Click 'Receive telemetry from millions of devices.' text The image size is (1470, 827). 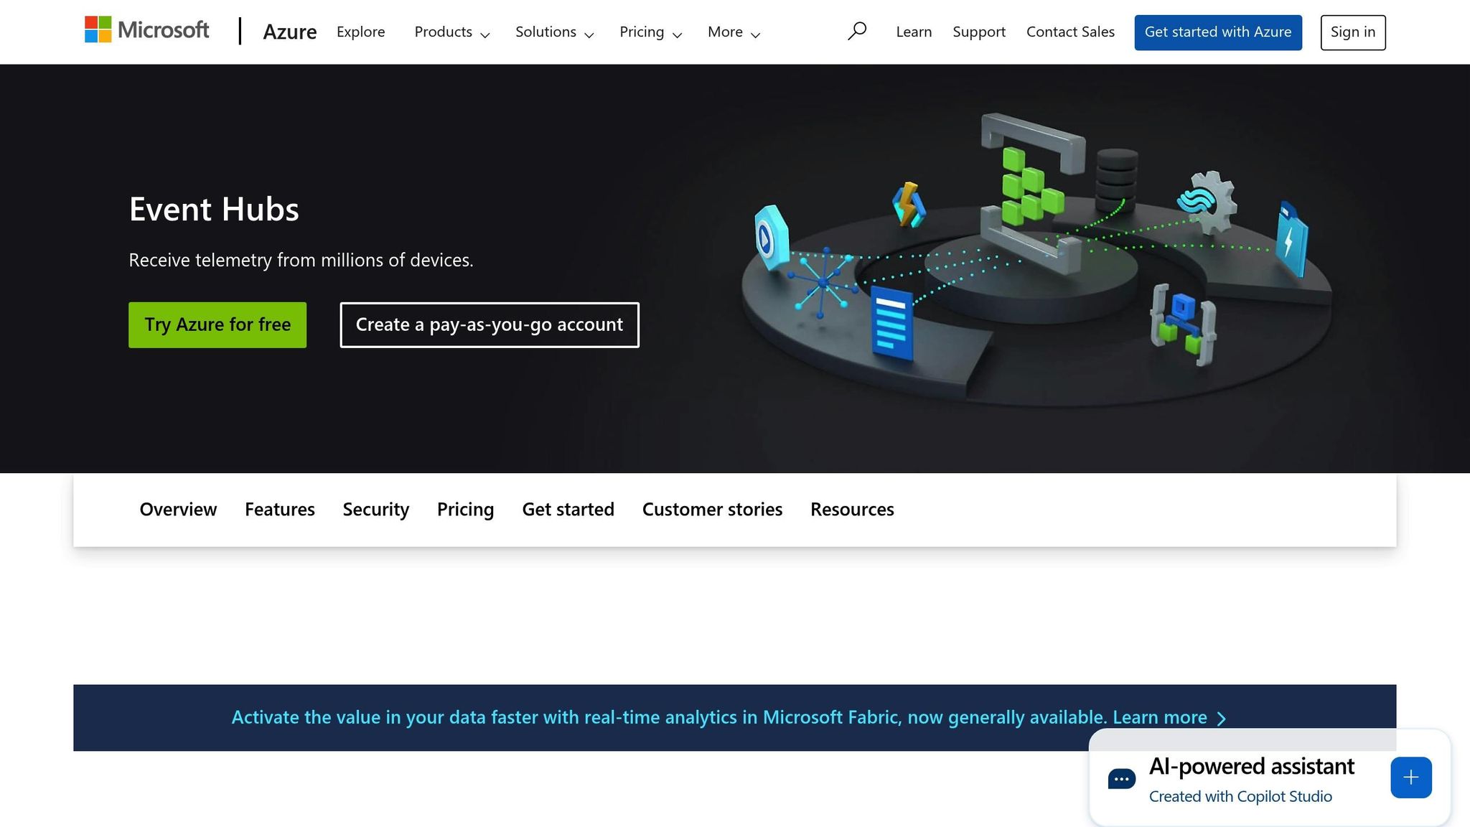tap(301, 260)
